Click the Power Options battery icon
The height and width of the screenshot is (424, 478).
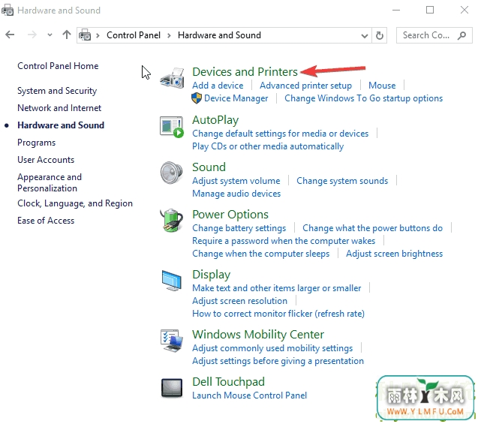point(172,220)
